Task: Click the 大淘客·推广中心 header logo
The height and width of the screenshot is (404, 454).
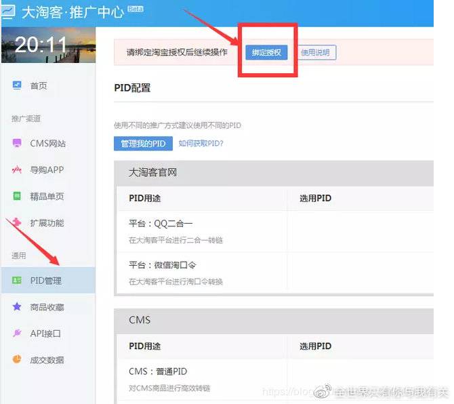Action: pyautogui.click(x=75, y=12)
